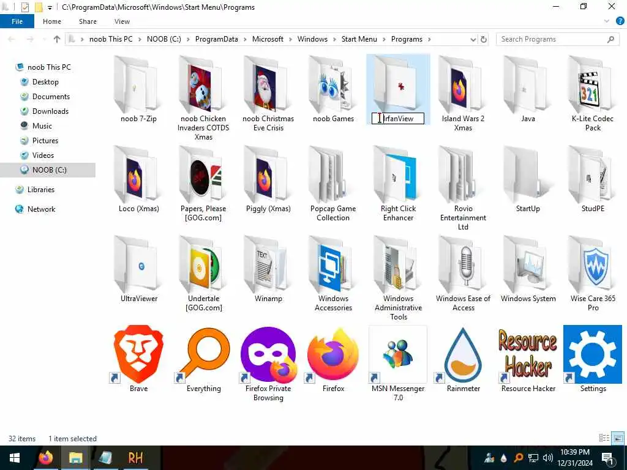Open the Home ribbon tab

[52, 21]
